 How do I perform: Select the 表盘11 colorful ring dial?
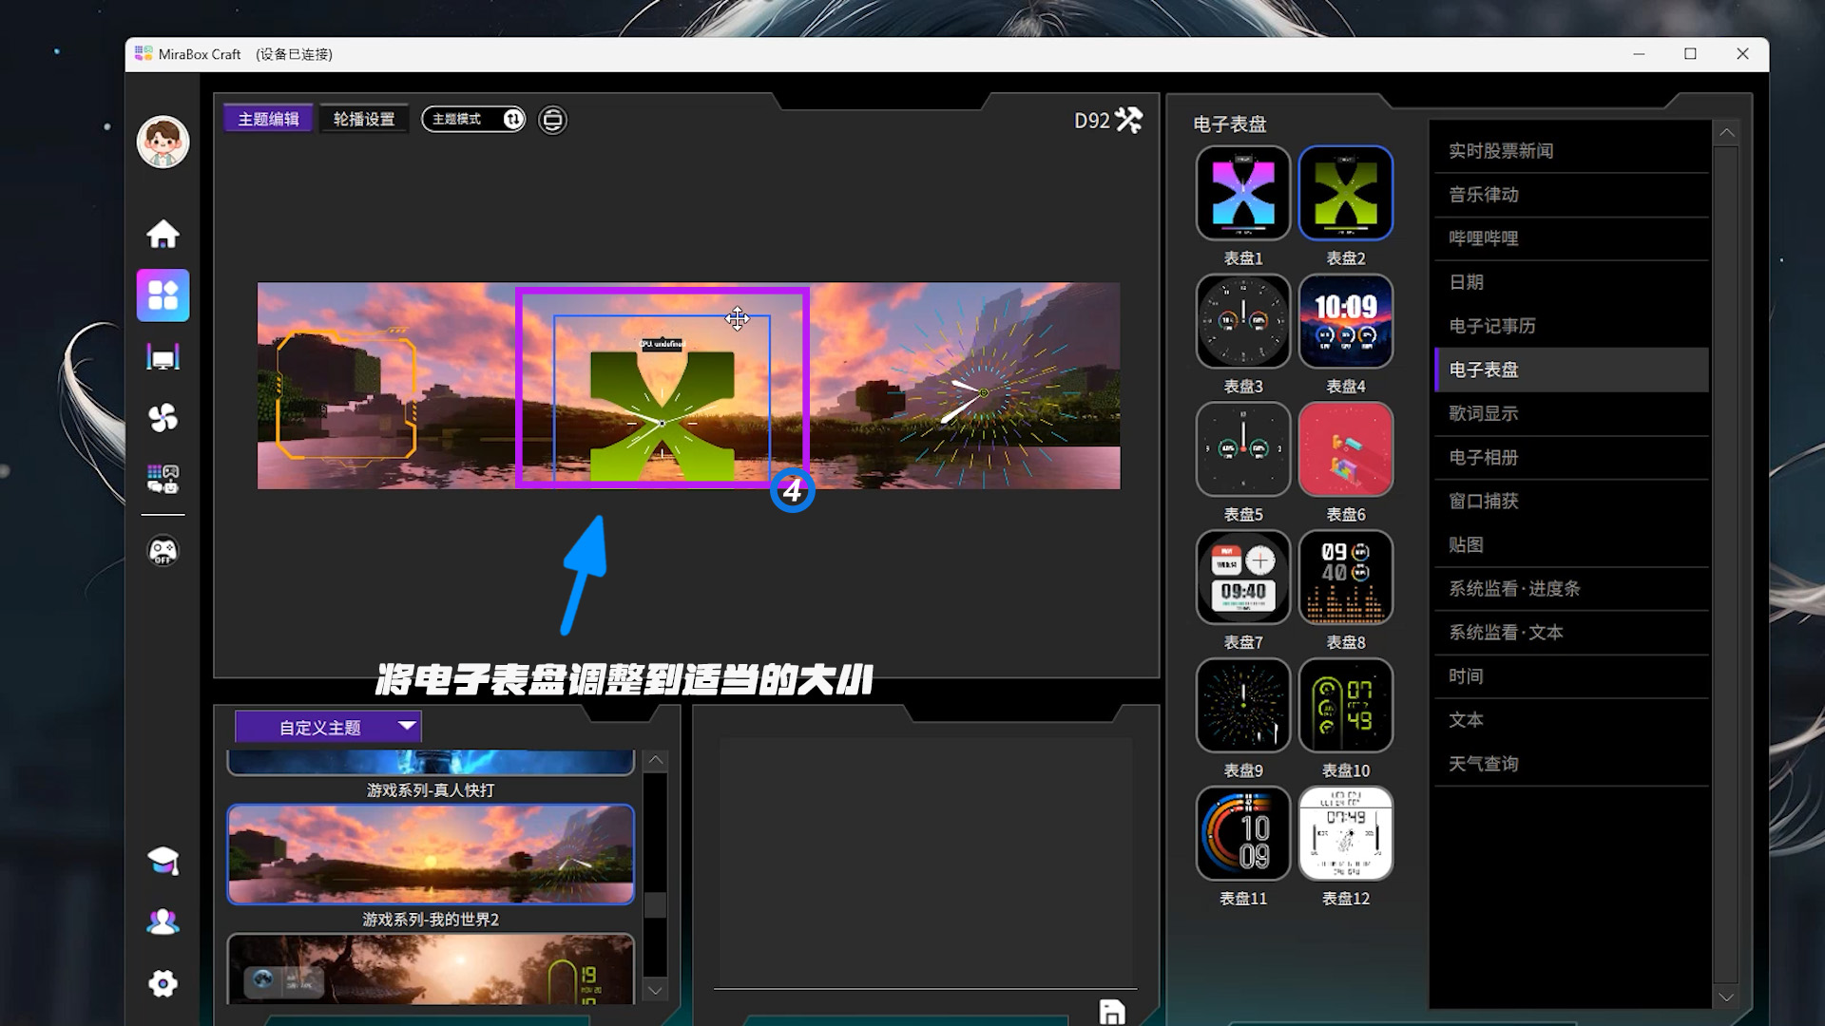1243,833
